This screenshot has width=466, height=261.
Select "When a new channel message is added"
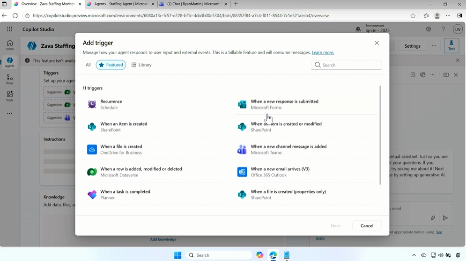tap(288, 146)
